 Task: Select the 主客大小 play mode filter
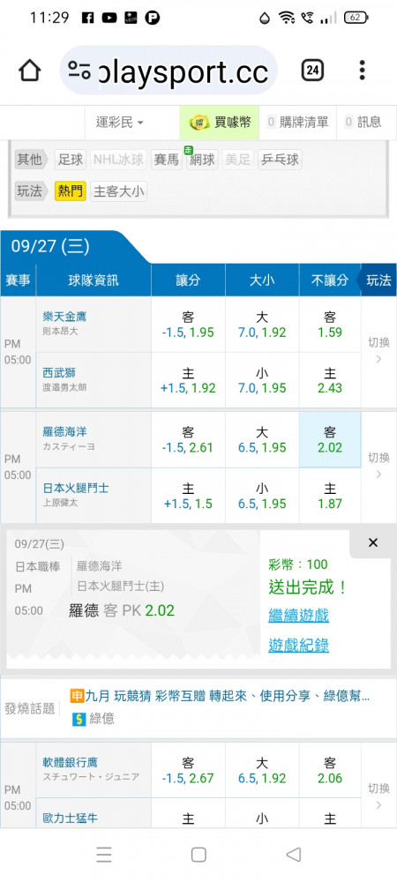click(118, 191)
